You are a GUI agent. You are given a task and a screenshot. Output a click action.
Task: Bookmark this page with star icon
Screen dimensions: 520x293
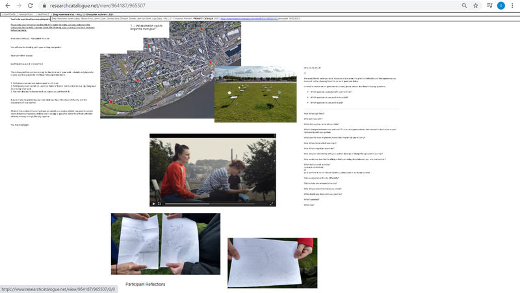click(476, 5)
